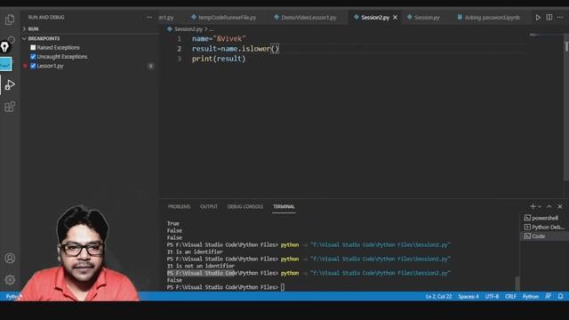Screen dimensions: 569x320
Task: Close the Session2.py tab
Action: (395, 18)
